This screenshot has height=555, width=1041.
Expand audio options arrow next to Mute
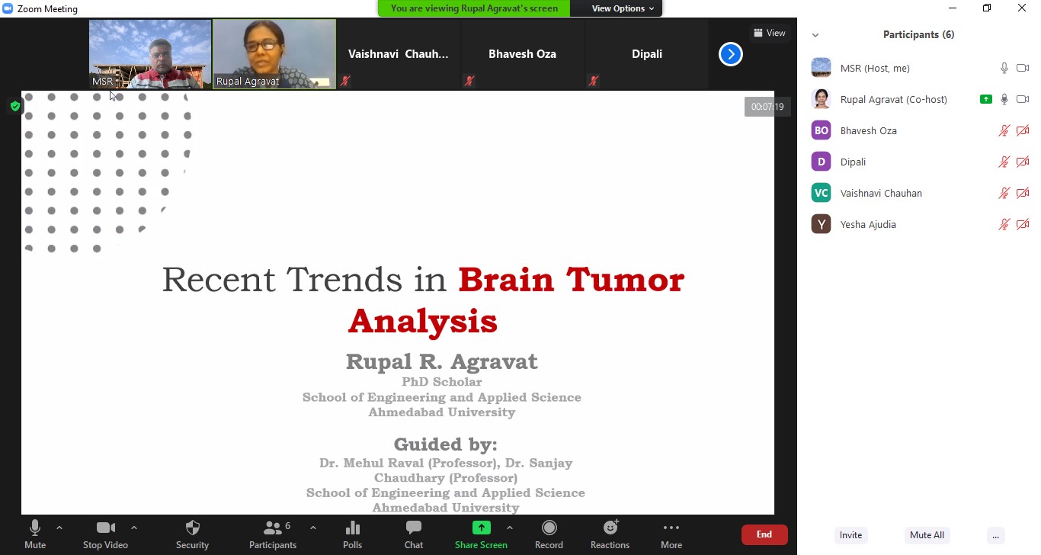59,528
